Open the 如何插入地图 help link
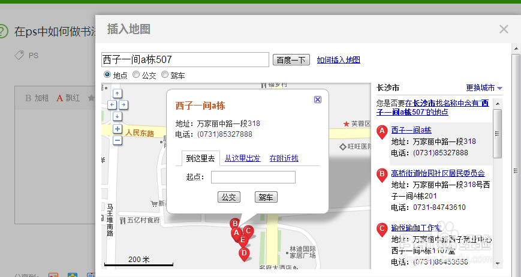 coord(338,60)
